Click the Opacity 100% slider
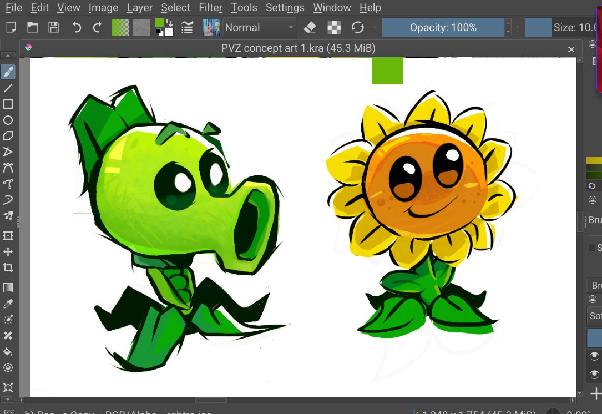Screen dimensions: 602x414 coord(443,28)
